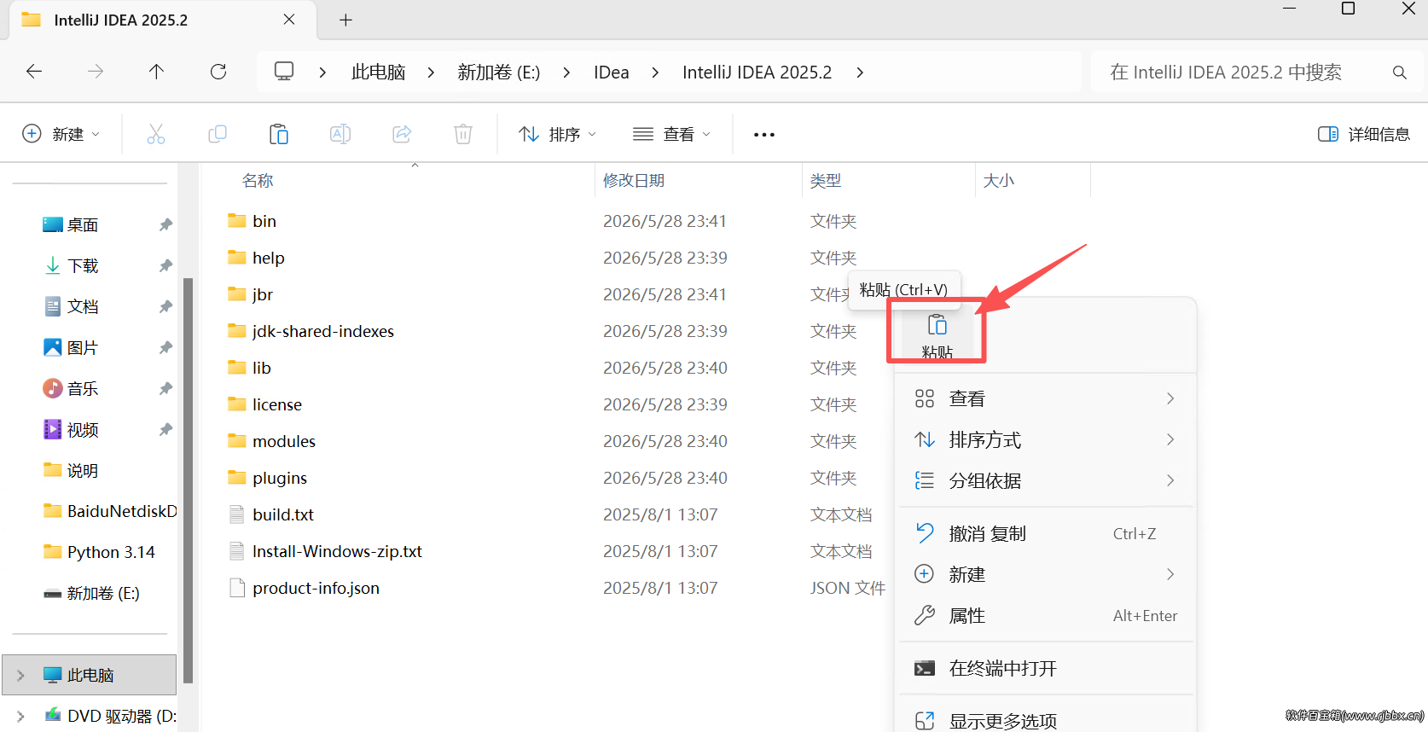1428x732 pixels.
Task: Click the Delete trash icon in toolbar
Action: click(463, 134)
